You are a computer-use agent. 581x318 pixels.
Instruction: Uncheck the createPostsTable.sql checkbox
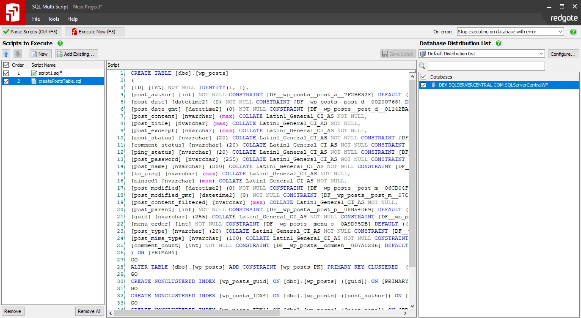[x=6, y=81]
